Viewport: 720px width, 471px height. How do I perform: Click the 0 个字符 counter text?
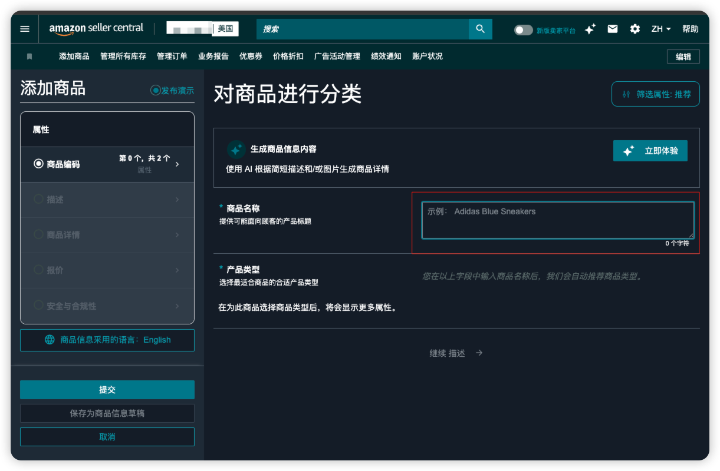click(677, 243)
